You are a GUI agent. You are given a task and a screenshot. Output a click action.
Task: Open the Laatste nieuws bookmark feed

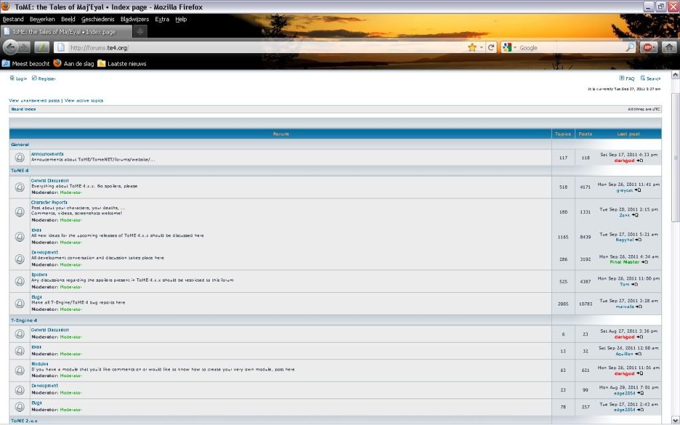point(122,63)
